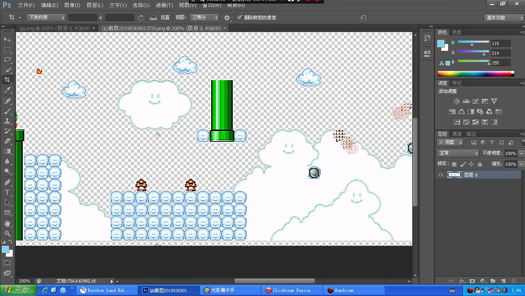
Task: Add a Photo Filter adjustment (camera icon)
Action: click(480, 112)
